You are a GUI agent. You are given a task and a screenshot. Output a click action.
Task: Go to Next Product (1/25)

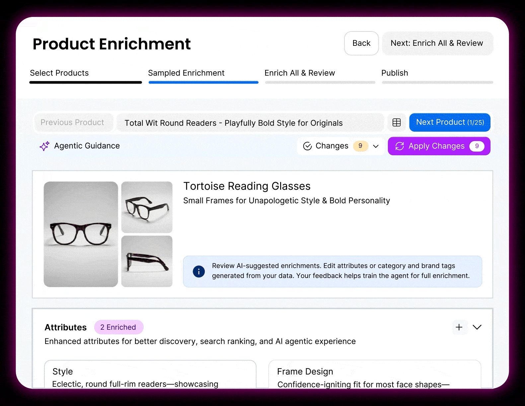[x=450, y=122]
